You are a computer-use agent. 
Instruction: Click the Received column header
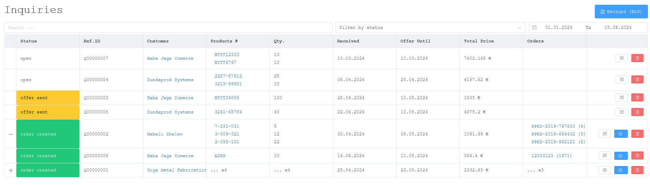365,41
